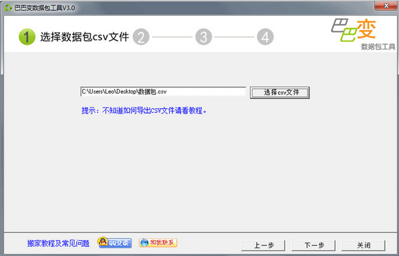Click the gray step 2 circle
This screenshot has height=256, width=399.
(x=141, y=37)
